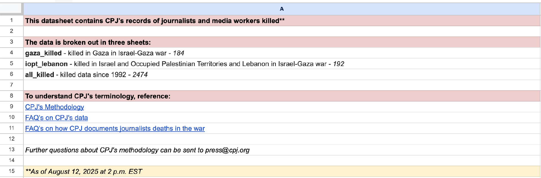
Task: Open the CPJ's Methodology link
Action: click(x=54, y=107)
